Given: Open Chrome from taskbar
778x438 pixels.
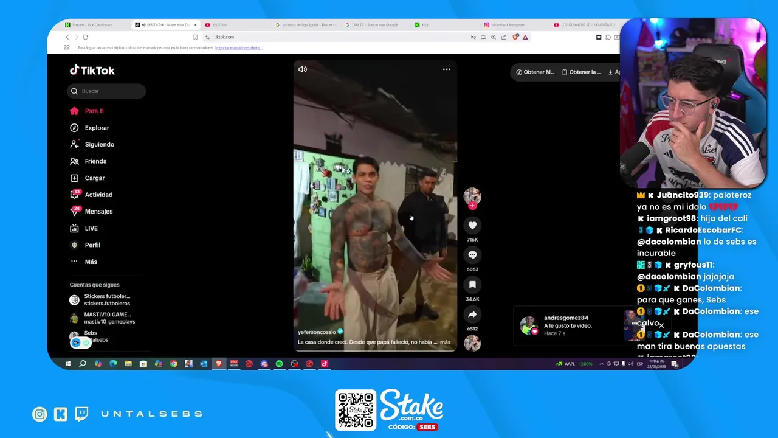Looking at the screenshot, I should pos(173,364).
